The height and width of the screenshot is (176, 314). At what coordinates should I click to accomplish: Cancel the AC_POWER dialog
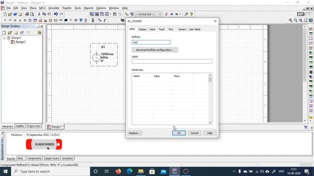click(x=194, y=133)
